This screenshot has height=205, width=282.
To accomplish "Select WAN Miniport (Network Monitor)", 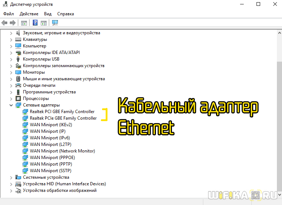I will 62,151.
